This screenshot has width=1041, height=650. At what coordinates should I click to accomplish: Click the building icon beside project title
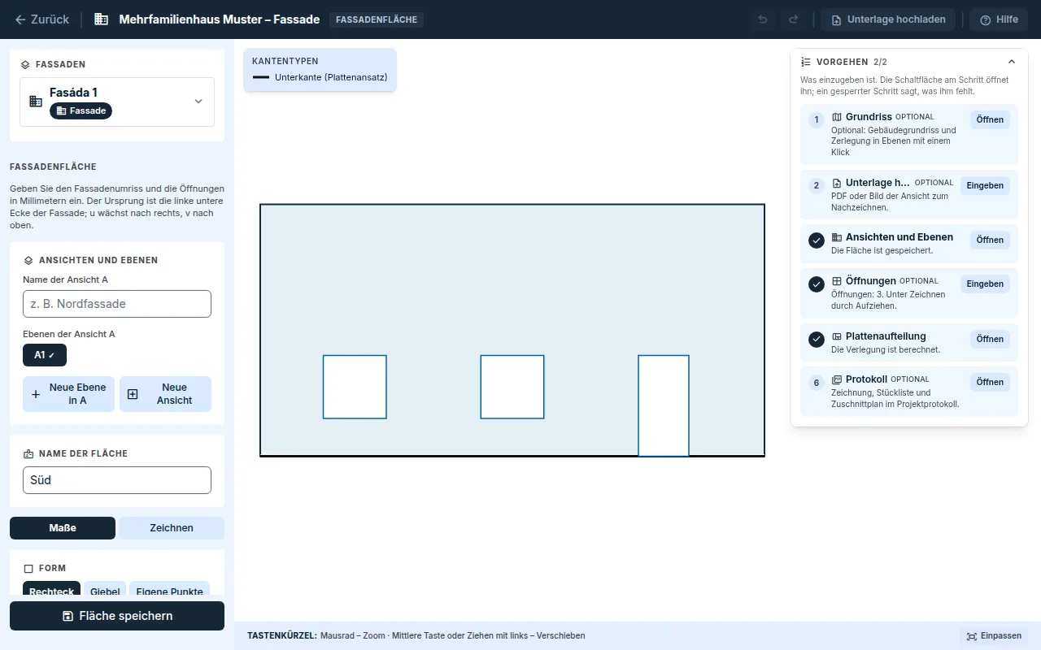point(102,19)
